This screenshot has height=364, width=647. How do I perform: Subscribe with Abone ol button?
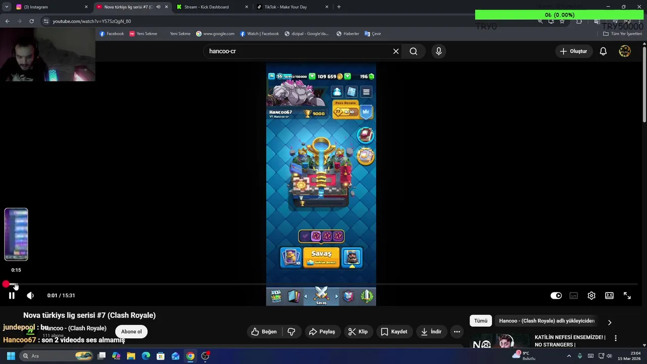pyautogui.click(x=131, y=332)
